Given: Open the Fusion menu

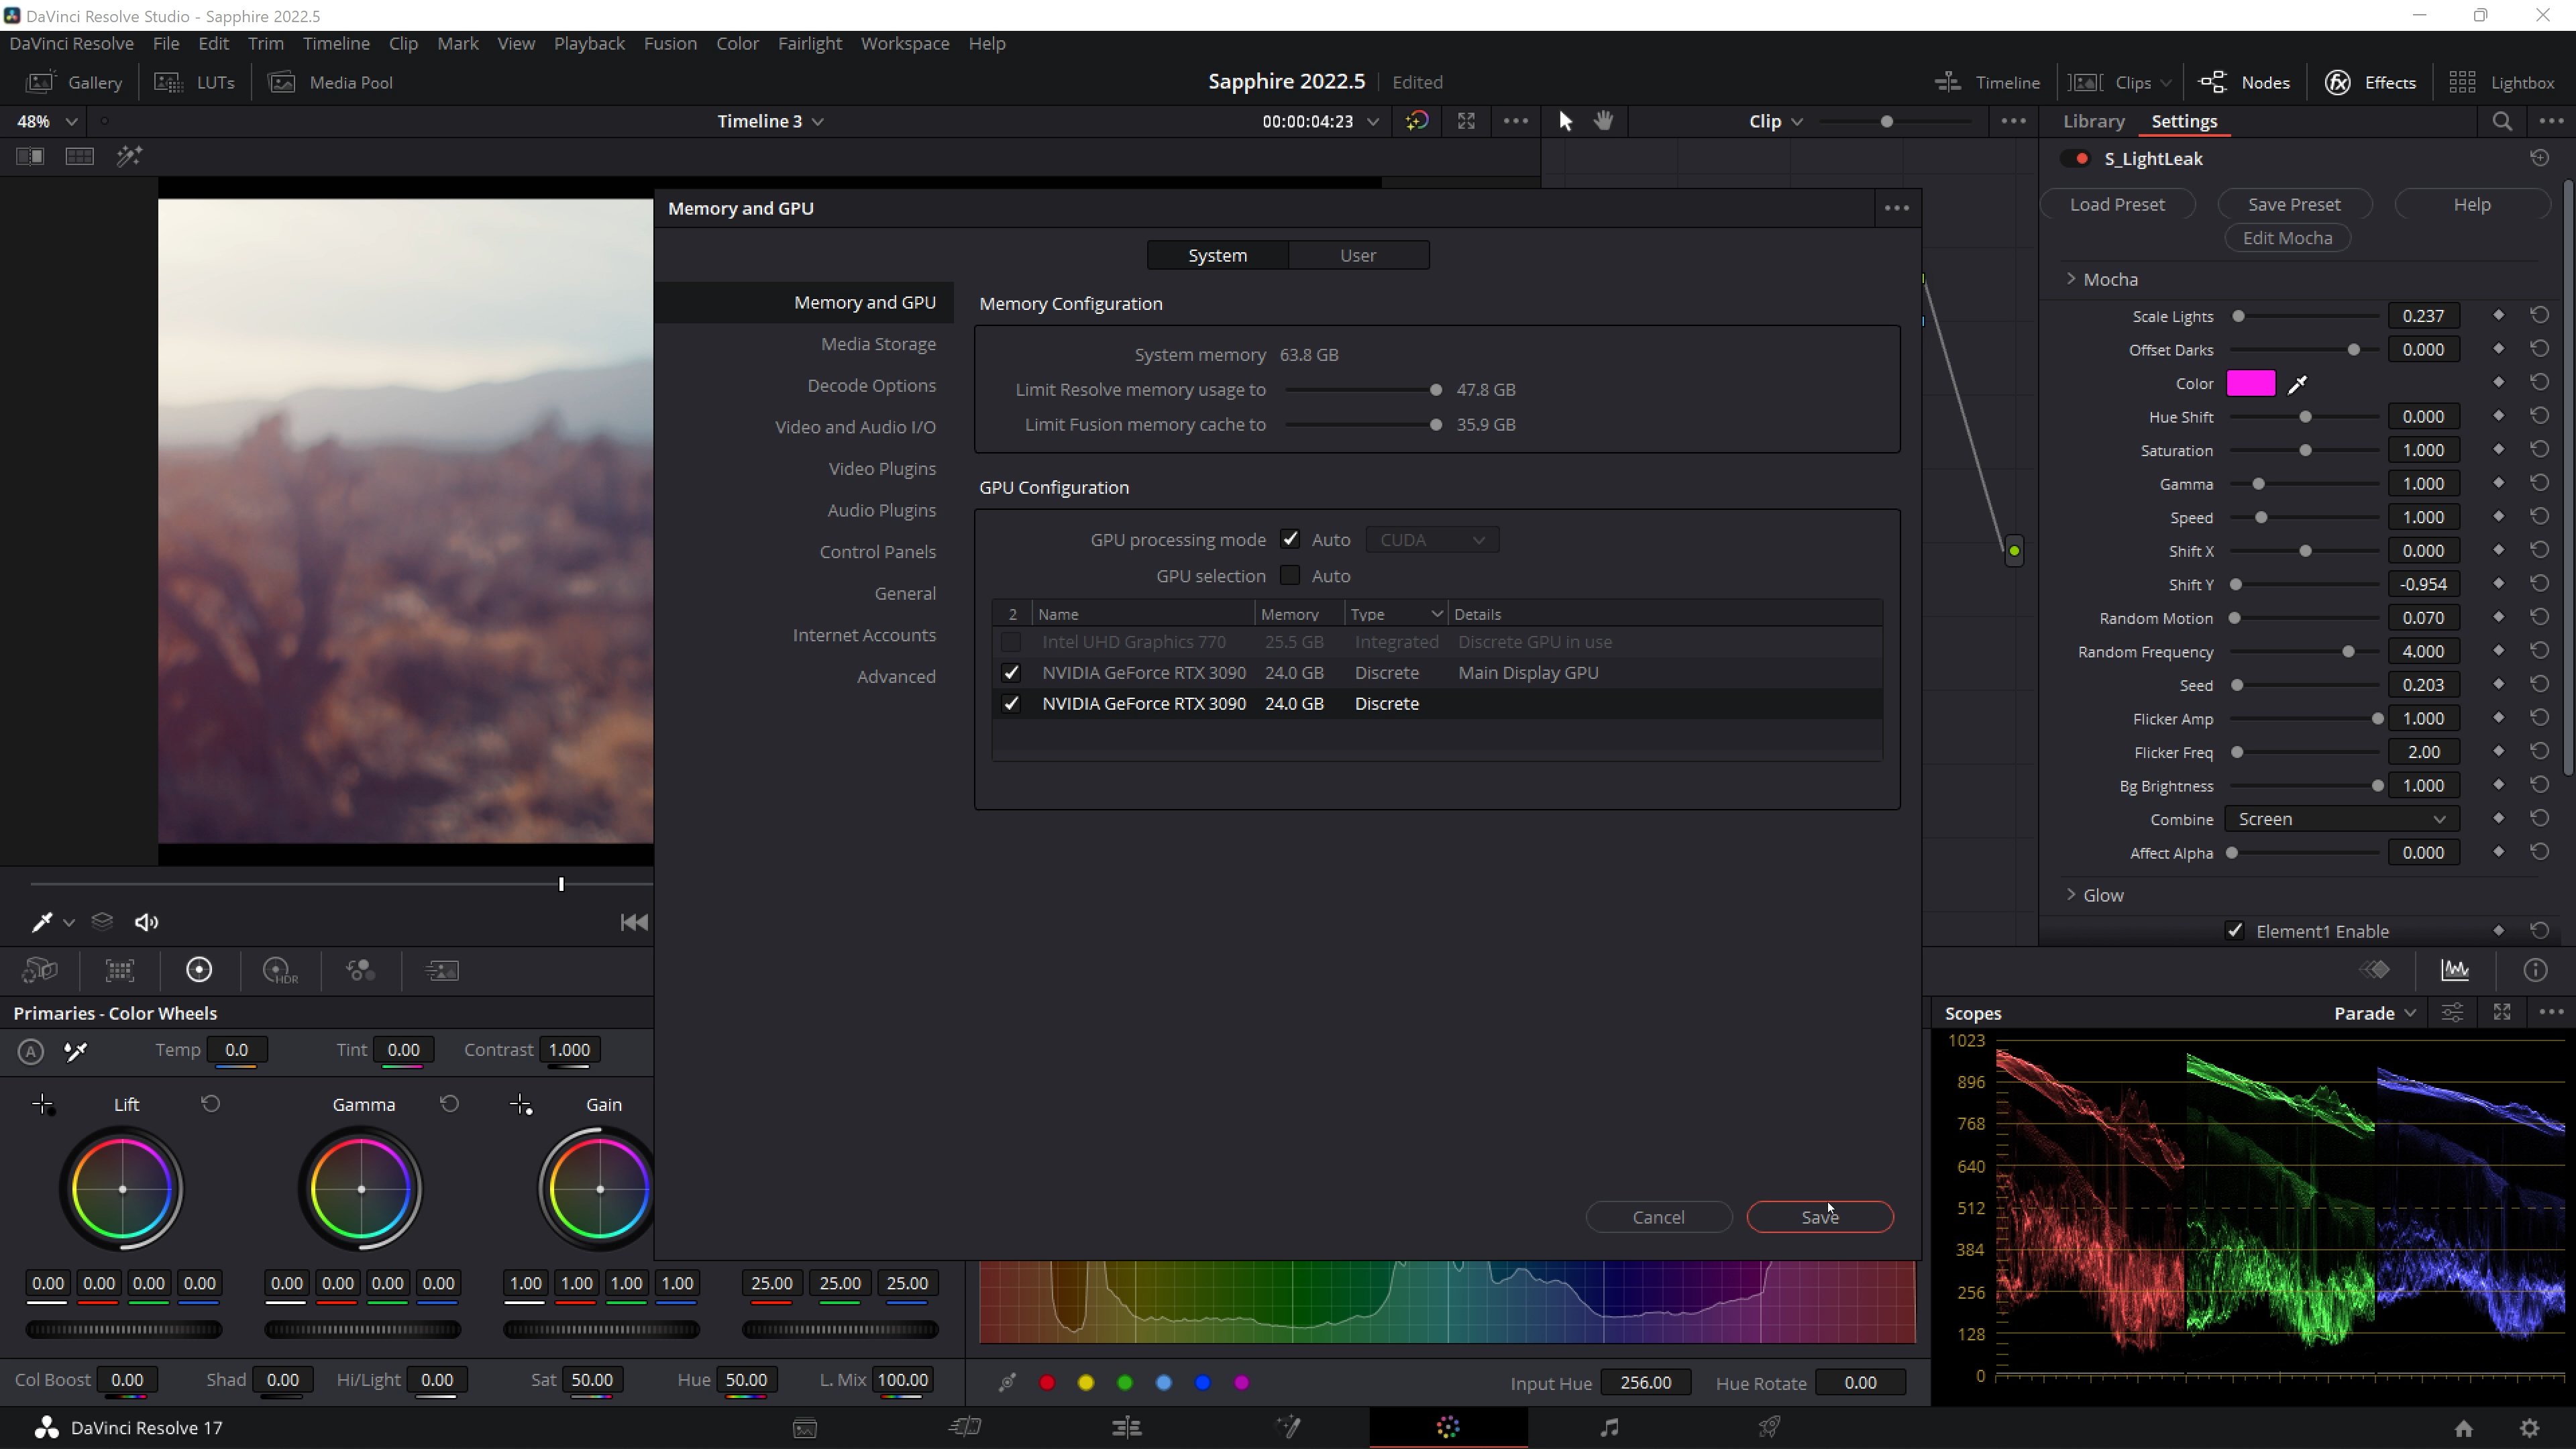Looking at the screenshot, I should point(670,43).
